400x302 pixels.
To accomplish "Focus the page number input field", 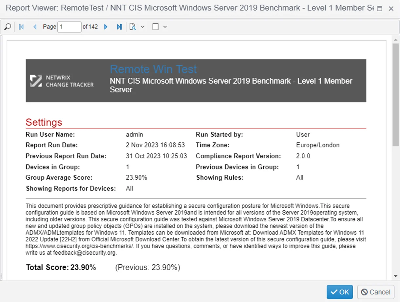I will click(69, 27).
